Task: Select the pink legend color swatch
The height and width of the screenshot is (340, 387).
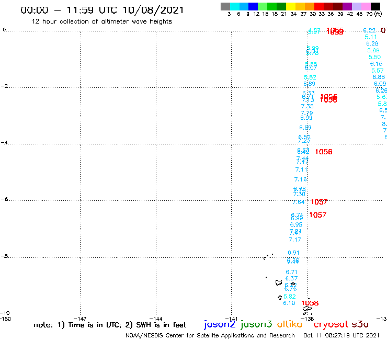Action: (x=366, y=6)
